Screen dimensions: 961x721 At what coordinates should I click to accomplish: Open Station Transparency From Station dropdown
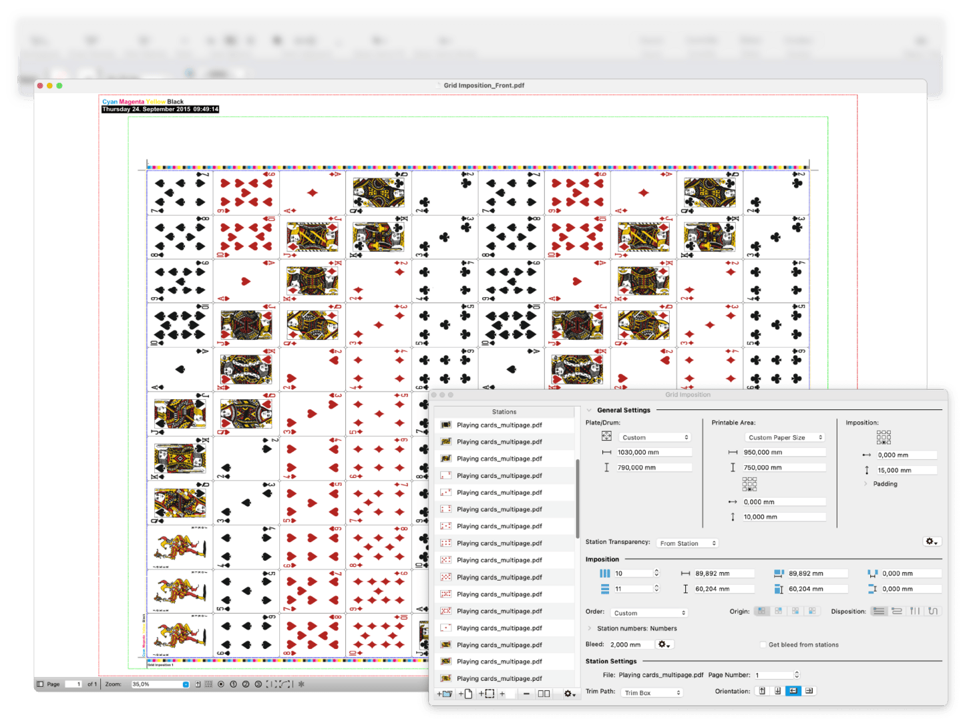click(687, 543)
